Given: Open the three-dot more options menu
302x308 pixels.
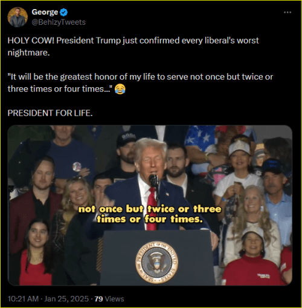Looking at the screenshot, I should [x=288, y=12].
